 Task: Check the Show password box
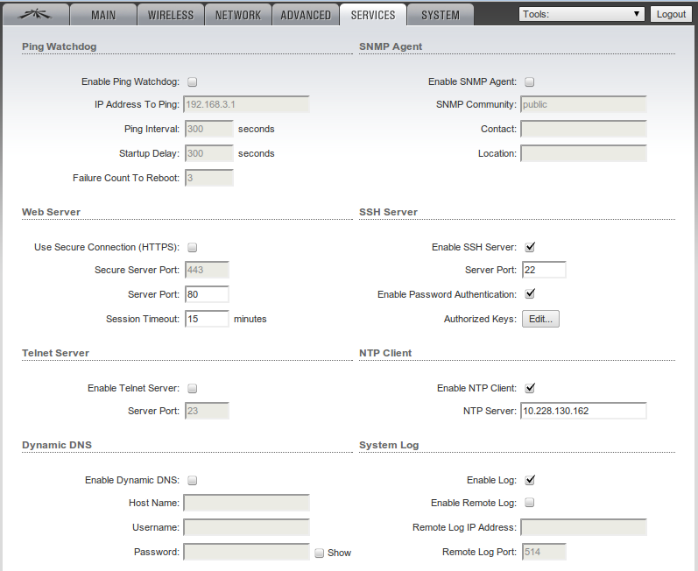[320, 553]
